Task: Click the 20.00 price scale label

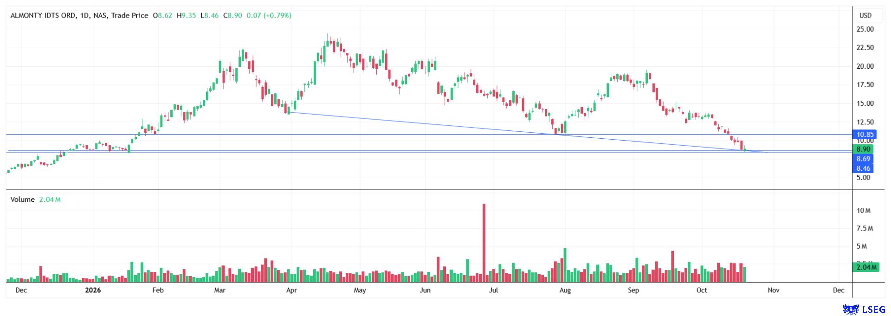Action: click(x=865, y=66)
